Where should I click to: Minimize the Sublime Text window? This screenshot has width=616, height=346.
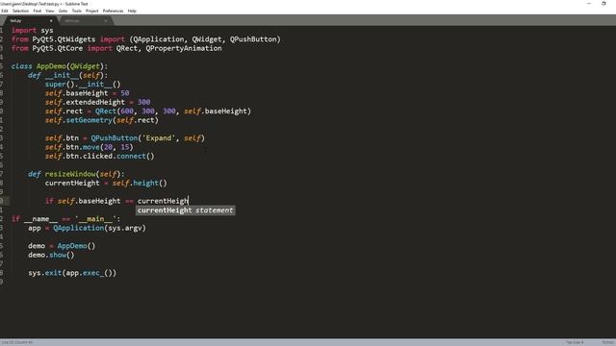[588, 4]
